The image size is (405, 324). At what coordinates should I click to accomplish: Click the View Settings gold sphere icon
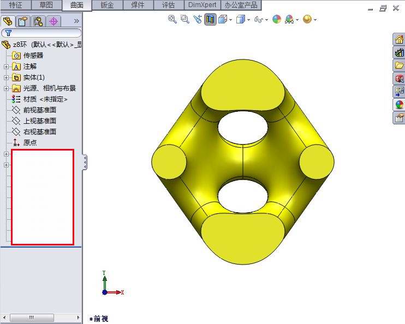coord(307,19)
